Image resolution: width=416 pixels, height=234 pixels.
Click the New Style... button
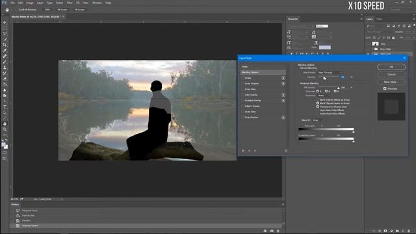(x=391, y=82)
